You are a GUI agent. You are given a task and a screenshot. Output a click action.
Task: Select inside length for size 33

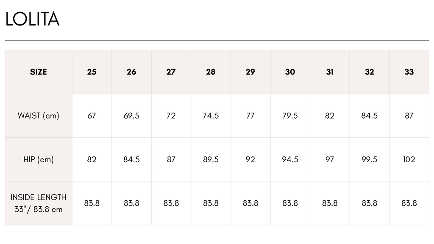(x=409, y=203)
